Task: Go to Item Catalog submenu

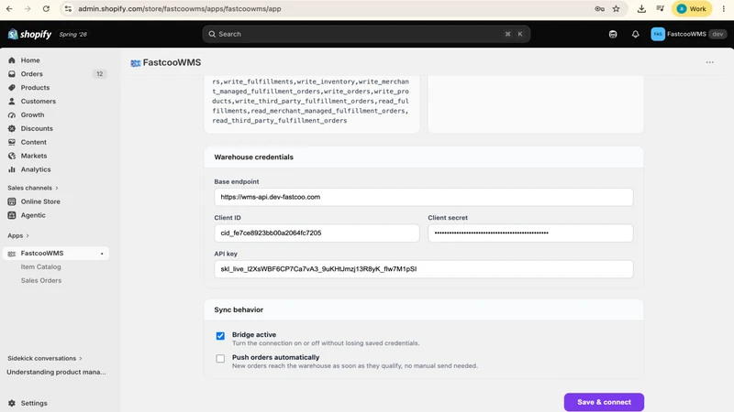Action: tap(40, 266)
